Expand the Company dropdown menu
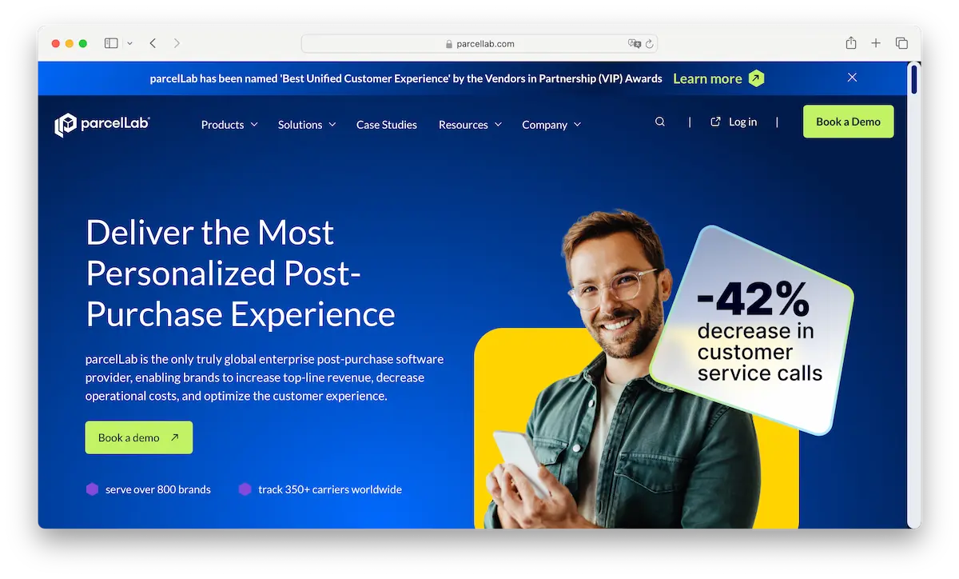 tap(551, 125)
